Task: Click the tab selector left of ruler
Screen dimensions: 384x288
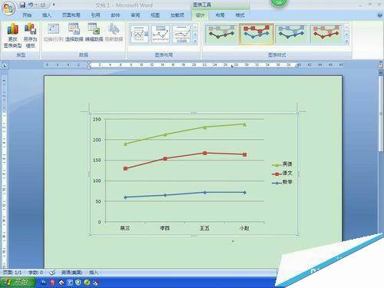Action: (x=5, y=65)
